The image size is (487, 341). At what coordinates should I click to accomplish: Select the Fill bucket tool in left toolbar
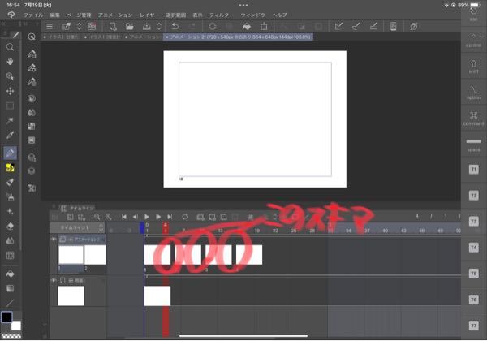(x=10, y=274)
